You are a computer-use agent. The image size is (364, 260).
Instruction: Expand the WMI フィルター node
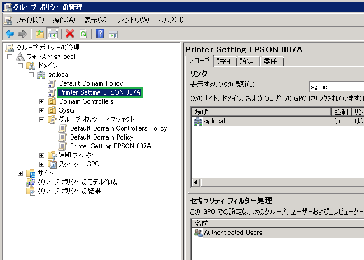(x=42, y=155)
